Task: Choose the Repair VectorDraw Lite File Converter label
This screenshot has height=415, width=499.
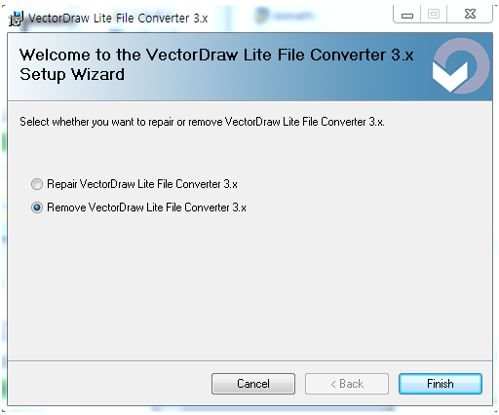Action: 142,184
